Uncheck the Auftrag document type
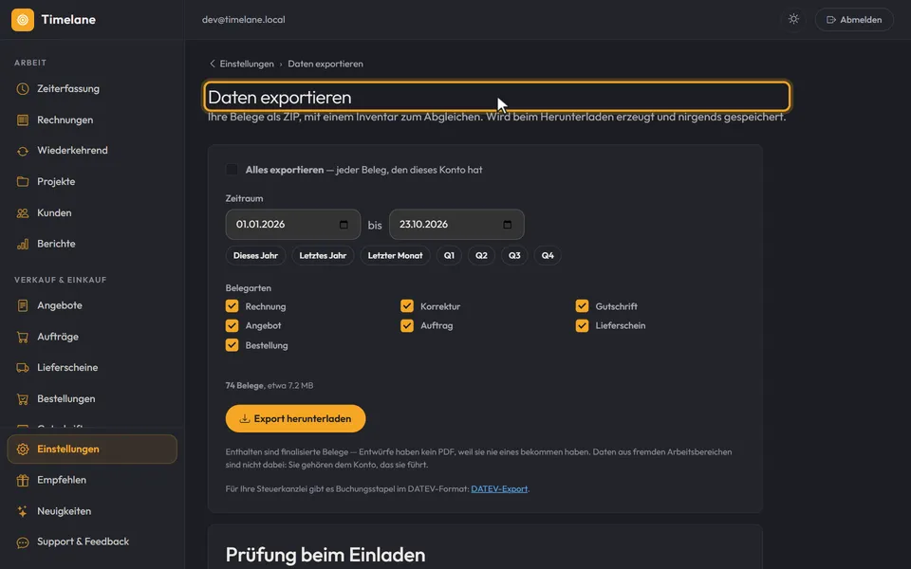The image size is (911, 569). tap(407, 325)
